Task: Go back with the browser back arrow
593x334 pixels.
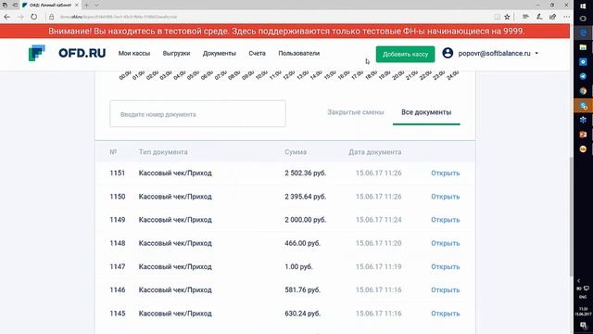Action: pyautogui.click(x=7, y=17)
